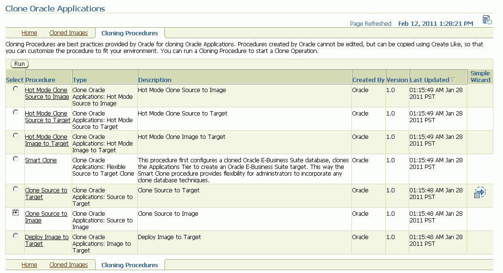Open the bottom Home tab link
The image size is (503, 273).
(x=29, y=265)
